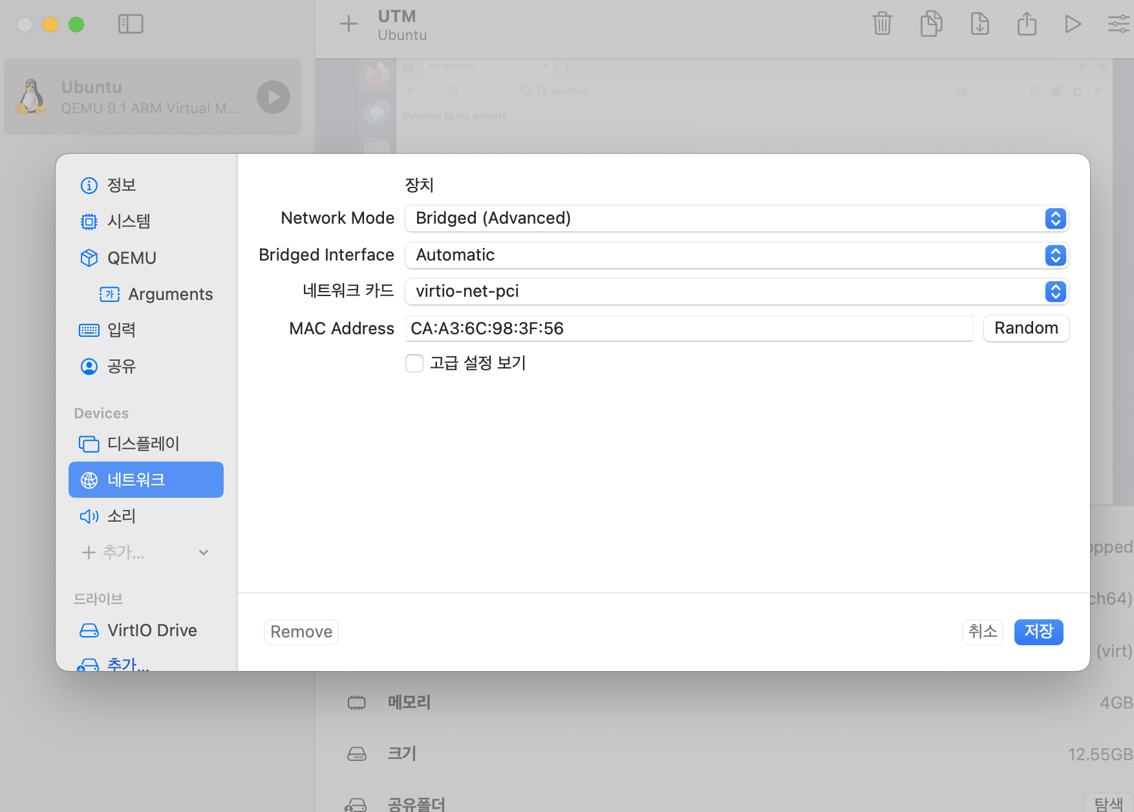Open the 정보 settings section
The width and height of the screenshot is (1134, 812).
(x=146, y=186)
